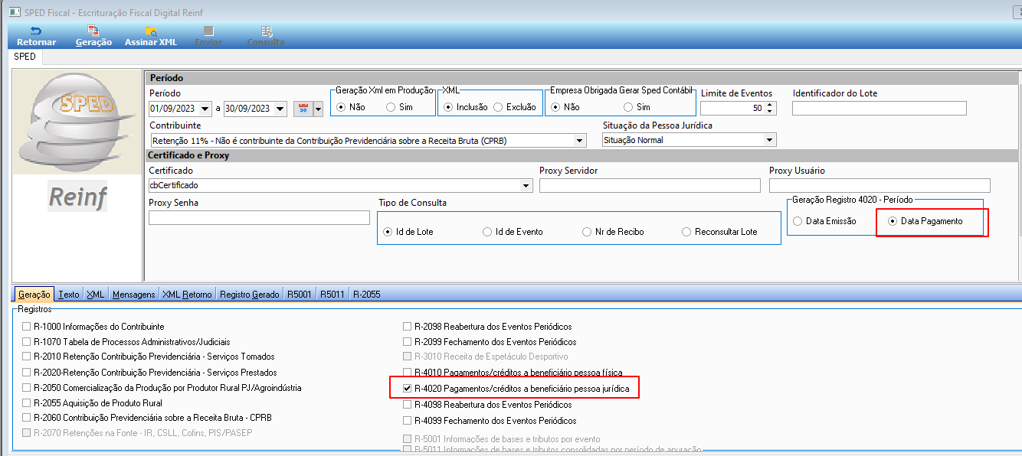
Task: Select the XML Inclusão radio option
Action: (x=466, y=107)
